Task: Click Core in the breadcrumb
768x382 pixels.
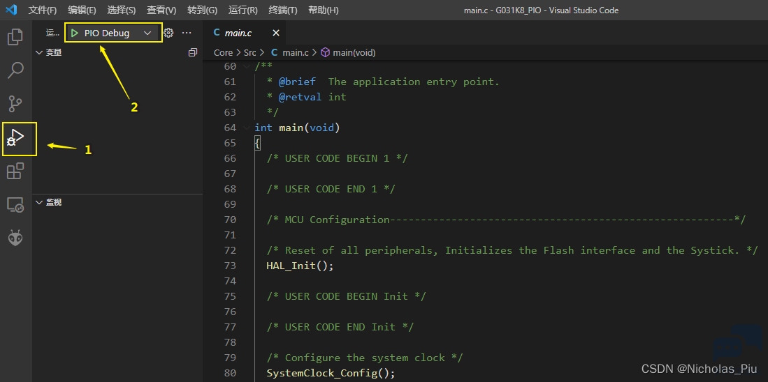Action: (x=223, y=52)
